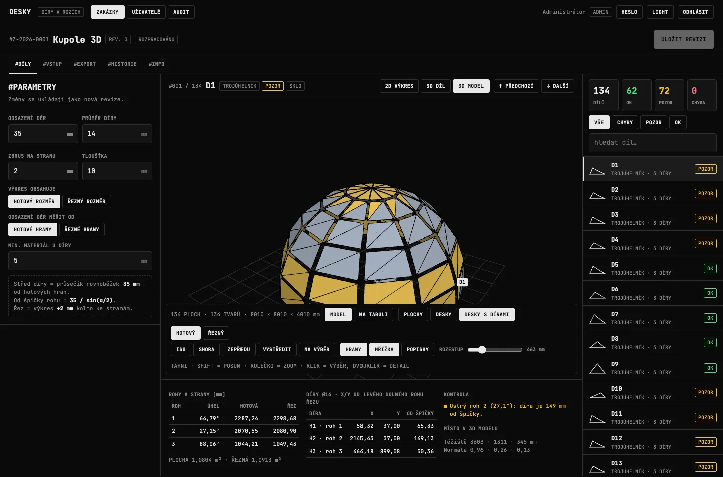Select the ISO view
The height and width of the screenshot is (477, 723).
(181, 349)
